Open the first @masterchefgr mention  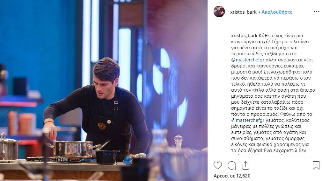pos(248,60)
